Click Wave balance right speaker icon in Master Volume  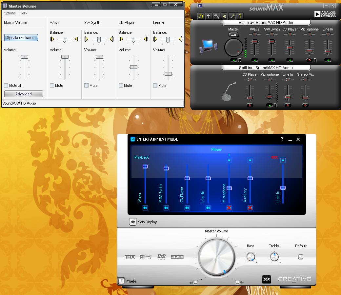[x=77, y=39]
